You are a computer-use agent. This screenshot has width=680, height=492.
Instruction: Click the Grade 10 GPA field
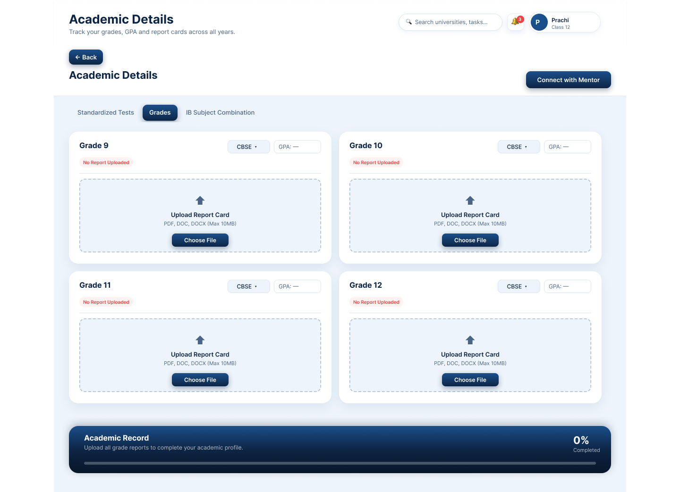(x=568, y=147)
